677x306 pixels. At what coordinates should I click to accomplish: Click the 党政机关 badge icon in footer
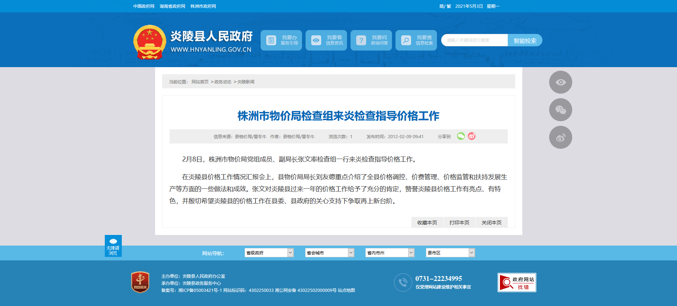point(140,282)
